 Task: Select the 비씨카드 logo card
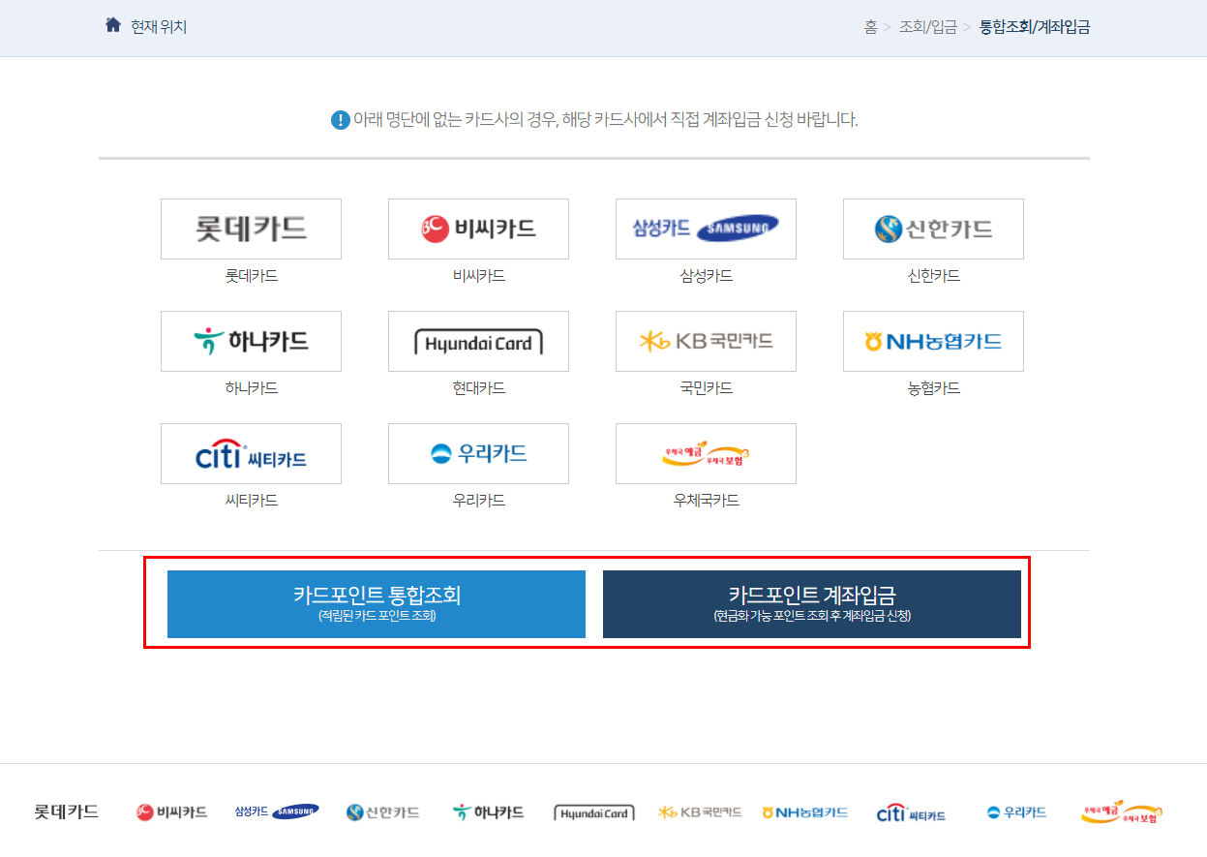478,229
